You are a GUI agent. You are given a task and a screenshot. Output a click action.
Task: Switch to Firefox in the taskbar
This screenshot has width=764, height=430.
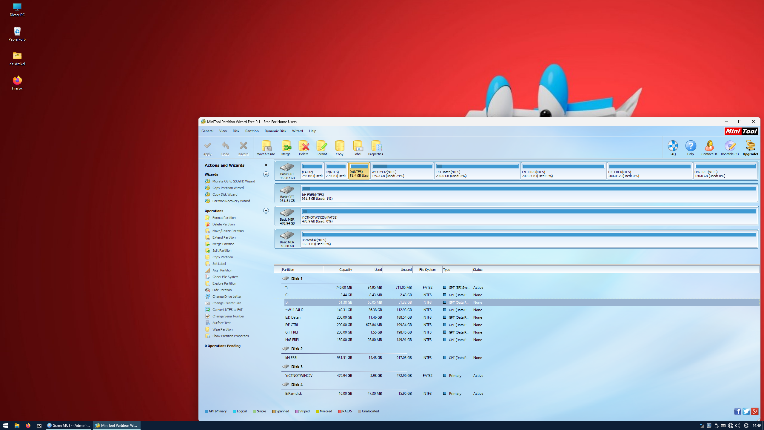(x=28, y=426)
